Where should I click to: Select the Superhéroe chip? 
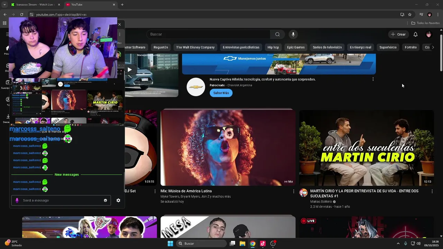coord(388,47)
